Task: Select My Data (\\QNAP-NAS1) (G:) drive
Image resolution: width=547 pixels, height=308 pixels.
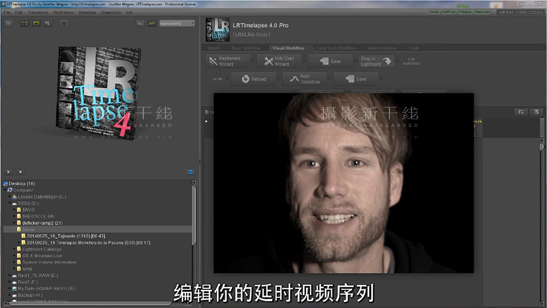Action: 46,288
